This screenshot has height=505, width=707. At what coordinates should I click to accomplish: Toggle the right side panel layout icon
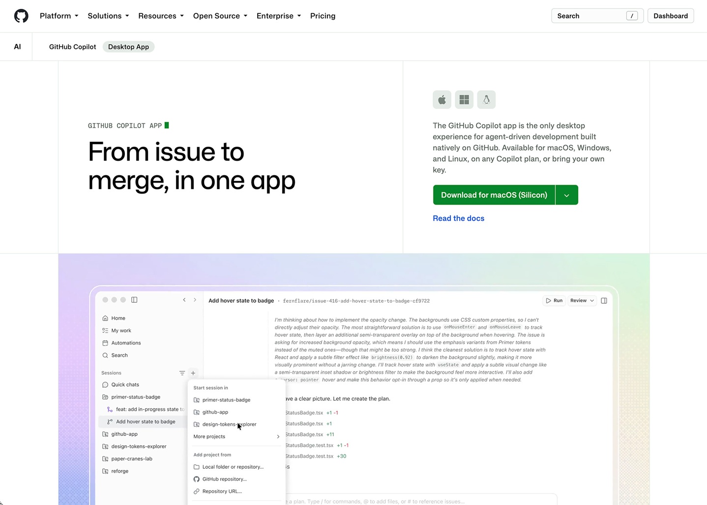(x=604, y=300)
